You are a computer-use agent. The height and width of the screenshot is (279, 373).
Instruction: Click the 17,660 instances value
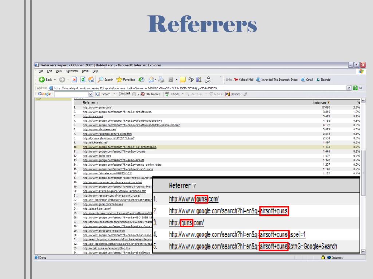point(326,108)
